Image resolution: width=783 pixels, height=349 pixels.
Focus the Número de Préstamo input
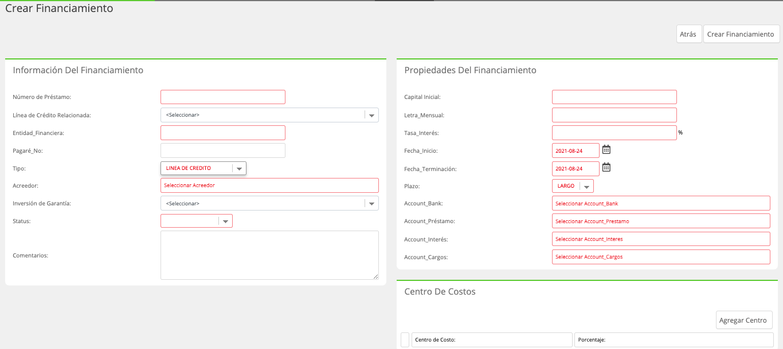pos(223,97)
